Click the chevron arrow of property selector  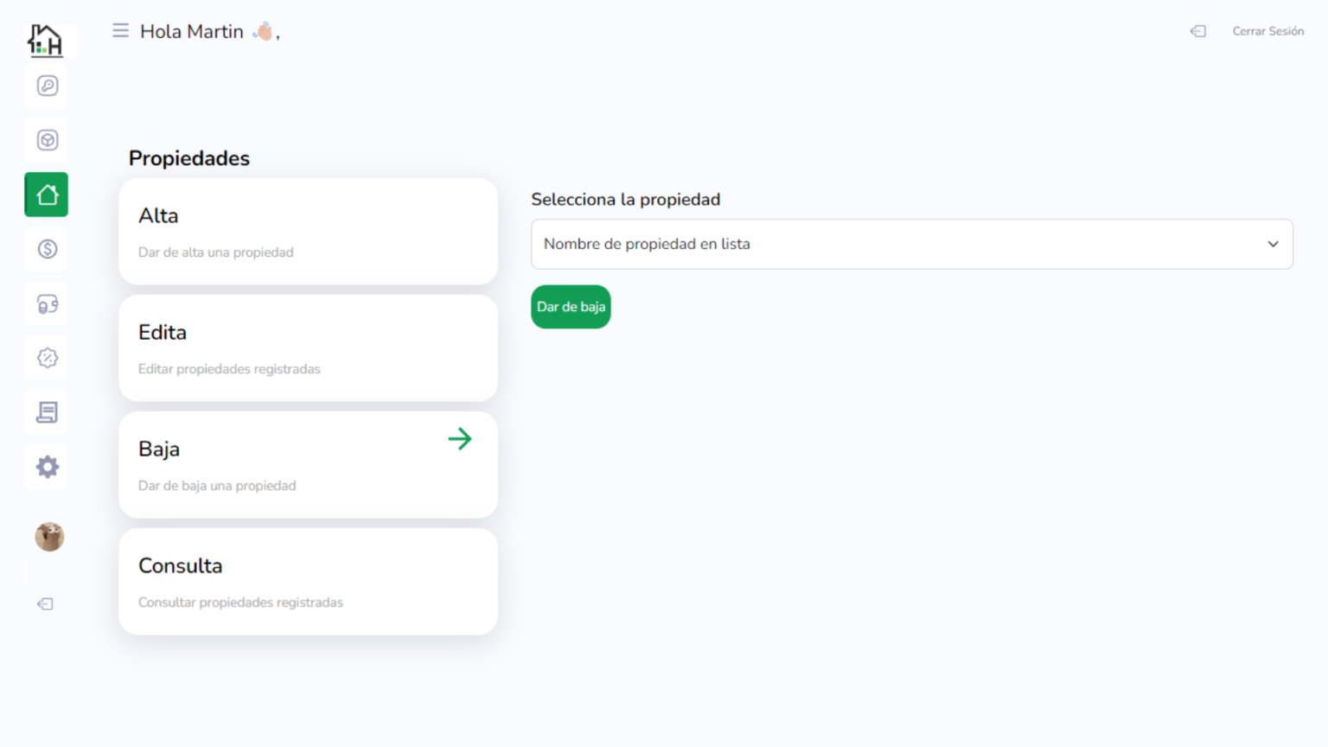(1273, 244)
